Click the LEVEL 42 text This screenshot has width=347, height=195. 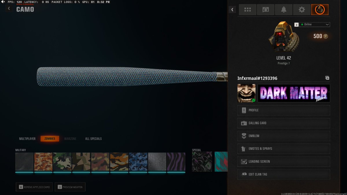coord(283,58)
